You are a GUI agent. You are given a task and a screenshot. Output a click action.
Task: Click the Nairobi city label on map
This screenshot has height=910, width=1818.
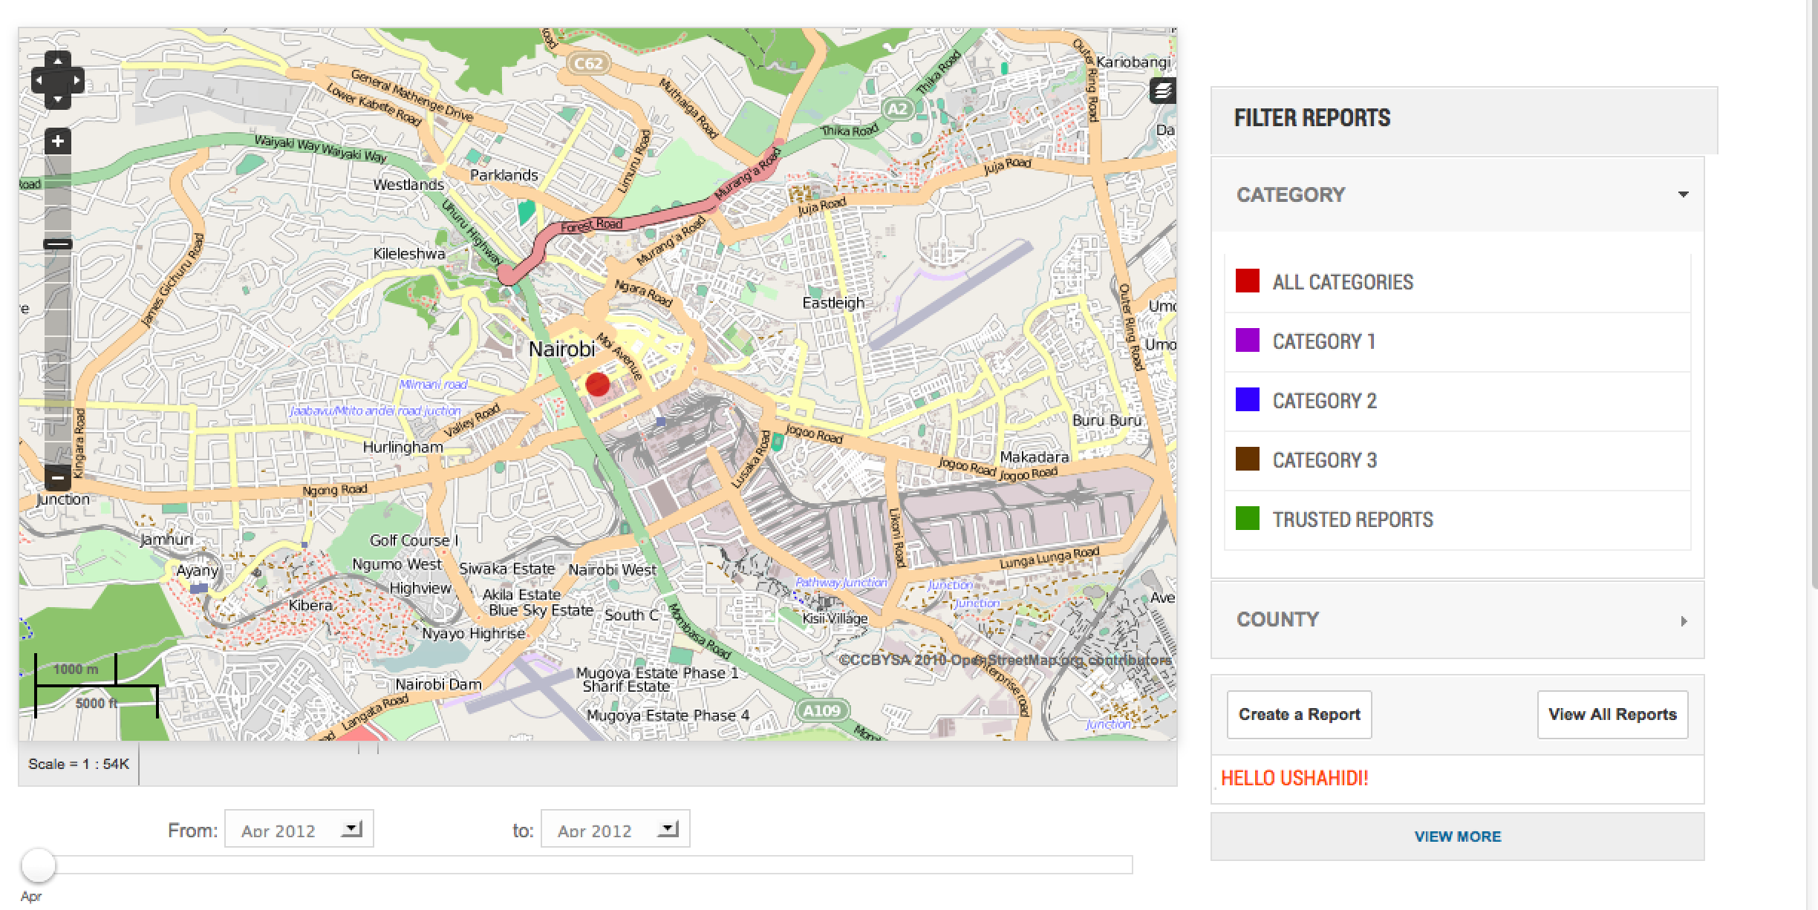pyautogui.click(x=562, y=350)
